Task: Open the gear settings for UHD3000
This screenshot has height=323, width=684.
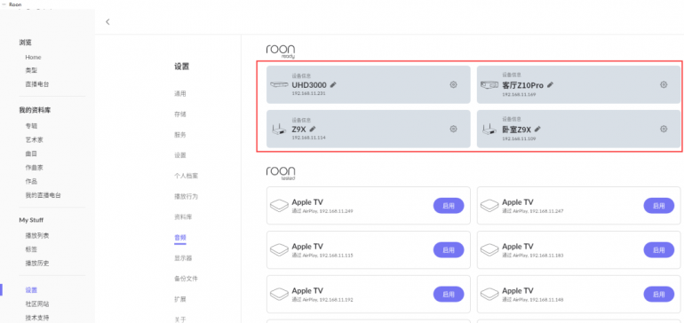Action: tap(453, 84)
